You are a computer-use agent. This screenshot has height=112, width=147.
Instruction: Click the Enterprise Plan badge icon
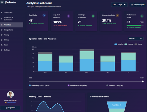pyautogui.click(x=6, y=103)
